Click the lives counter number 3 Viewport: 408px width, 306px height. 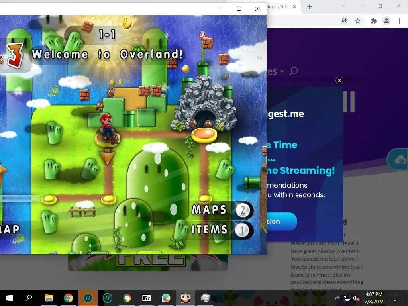pos(16,55)
